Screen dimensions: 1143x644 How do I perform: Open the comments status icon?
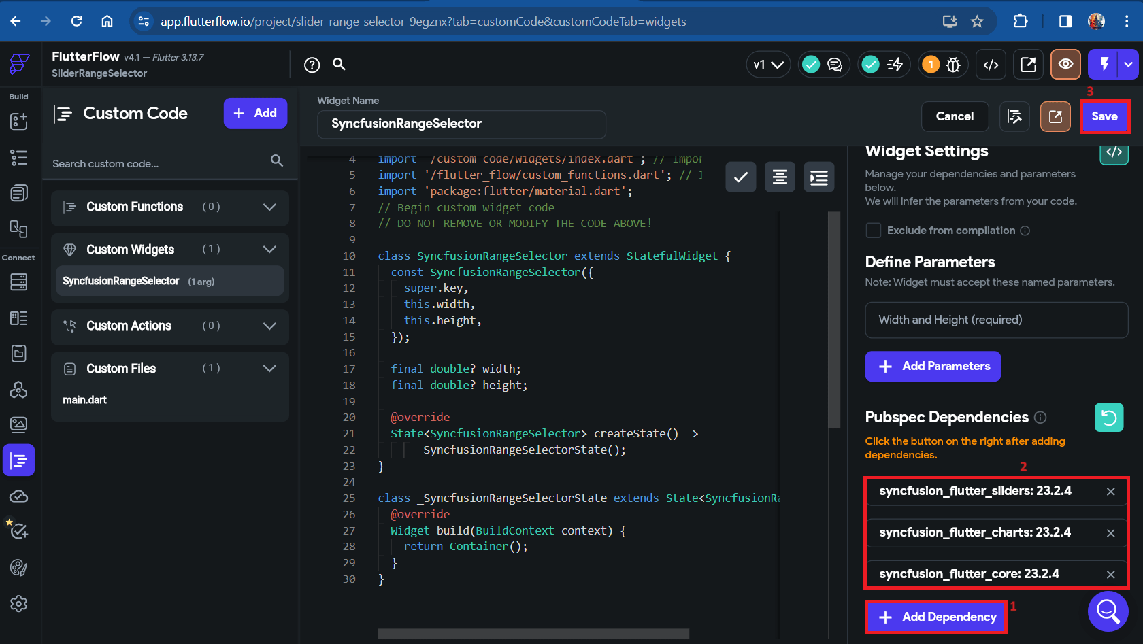(x=835, y=65)
